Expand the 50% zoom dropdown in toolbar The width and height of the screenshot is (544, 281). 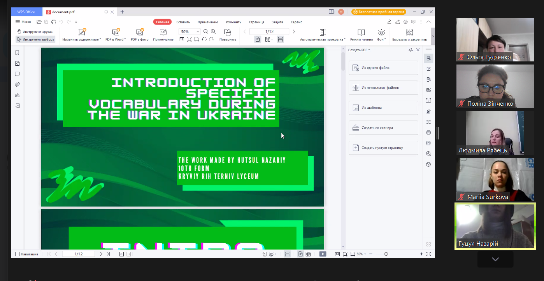(198, 32)
